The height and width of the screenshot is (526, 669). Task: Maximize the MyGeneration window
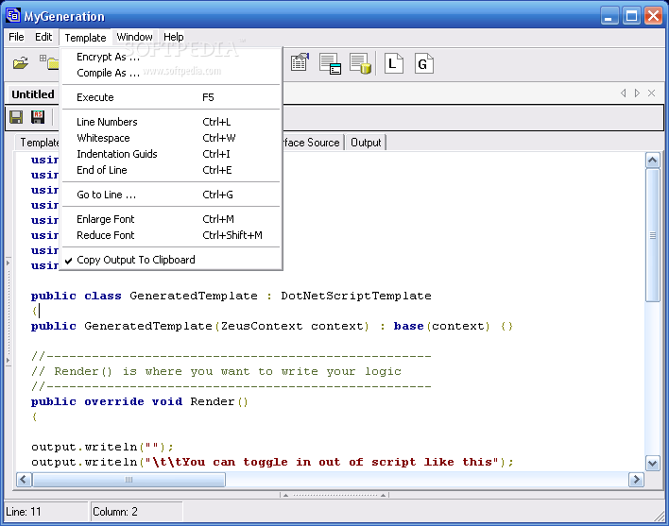pos(631,16)
